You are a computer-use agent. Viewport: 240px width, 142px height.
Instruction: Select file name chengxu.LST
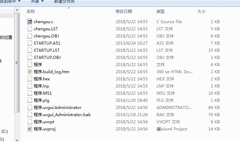(x=46, y=29)
